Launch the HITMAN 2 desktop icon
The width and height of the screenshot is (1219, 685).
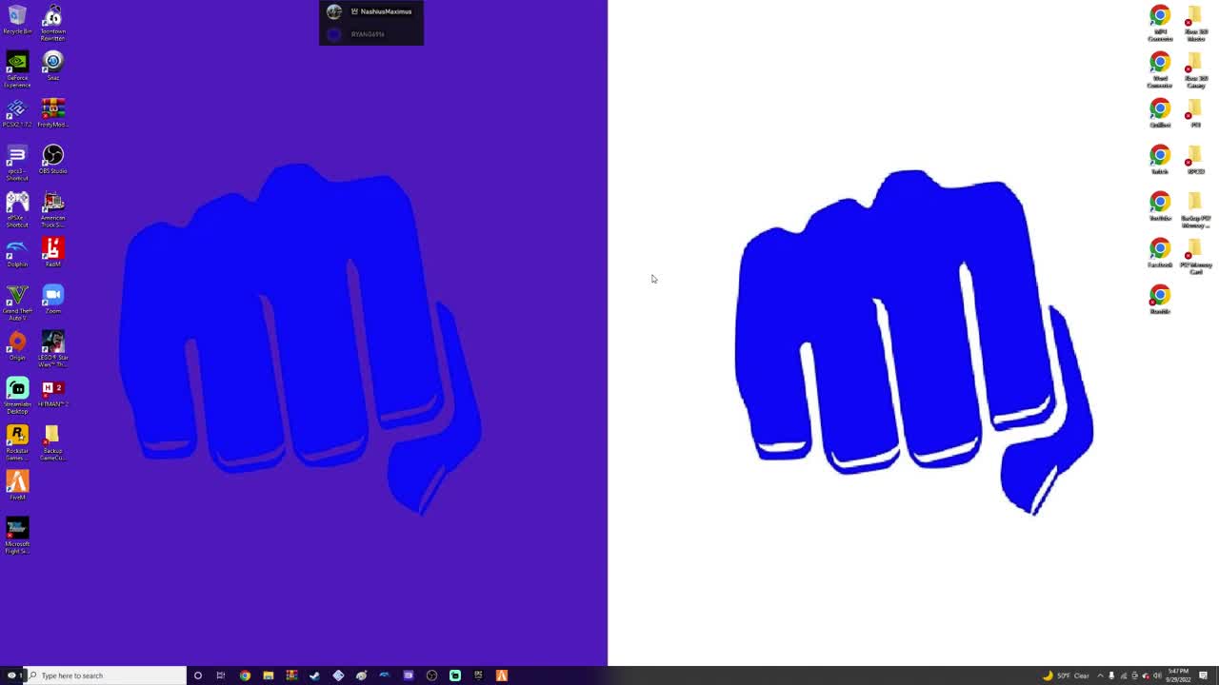tap(52, 393)
